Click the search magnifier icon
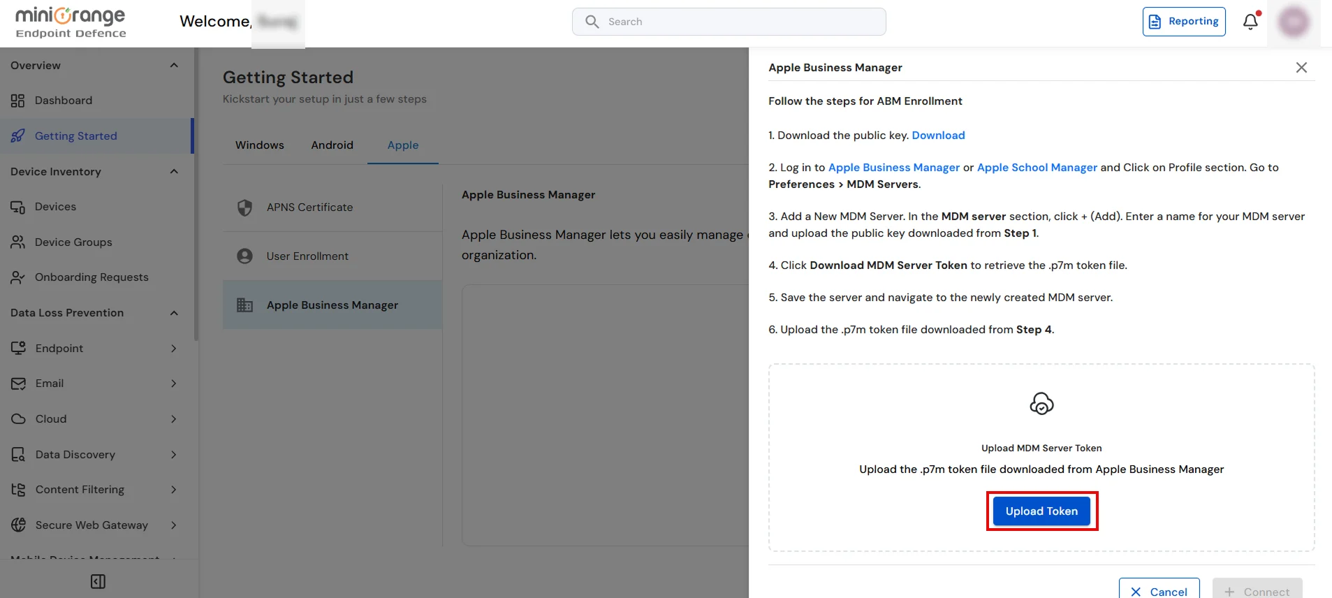 pos(592,22)
